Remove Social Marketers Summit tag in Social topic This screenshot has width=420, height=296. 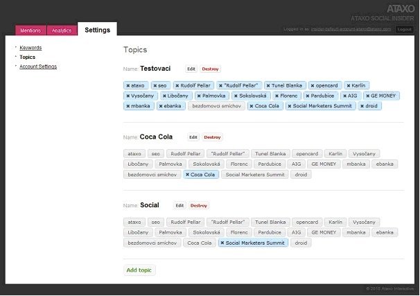click(222, 243)
